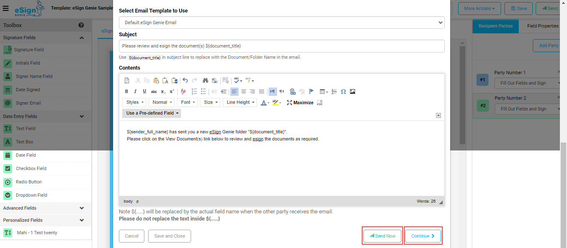The height and width of the screenshot is (248, 567).
Task: Open Find (binoculars) tool
Action: 205,80
